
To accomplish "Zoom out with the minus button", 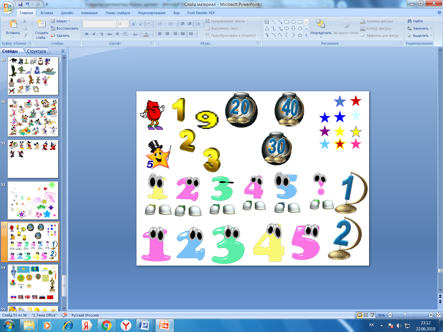I will 390,315.
